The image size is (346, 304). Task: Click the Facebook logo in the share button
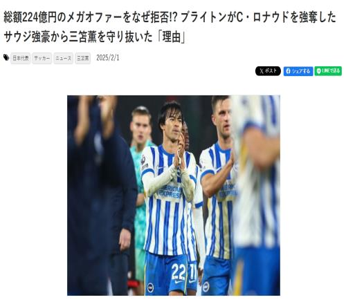click(289, 71)
